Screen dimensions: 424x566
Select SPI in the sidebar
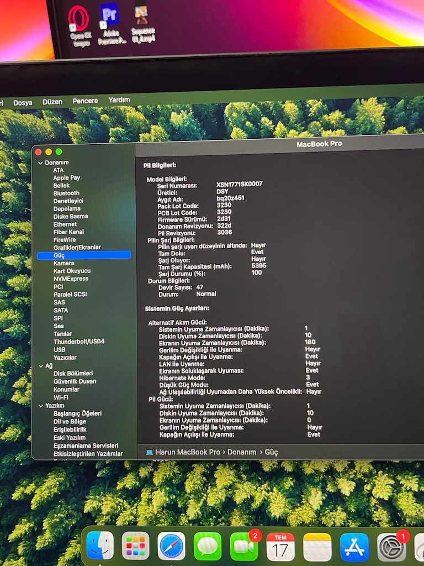pyautogui.click(x=58, y=318)
